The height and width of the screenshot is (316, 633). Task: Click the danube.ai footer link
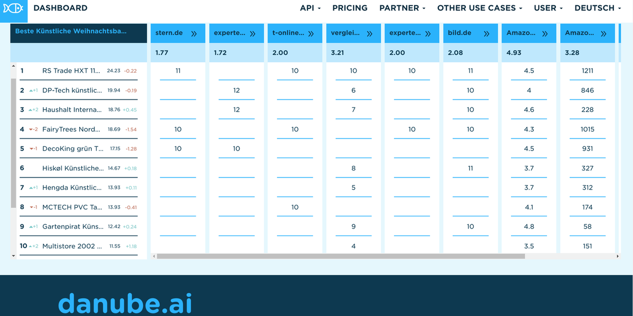125,303
